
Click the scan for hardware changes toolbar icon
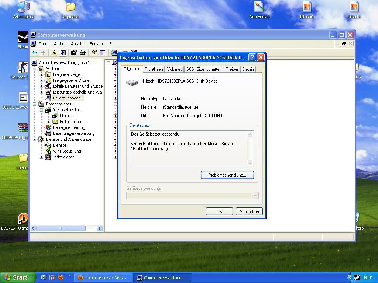[114, 53]
